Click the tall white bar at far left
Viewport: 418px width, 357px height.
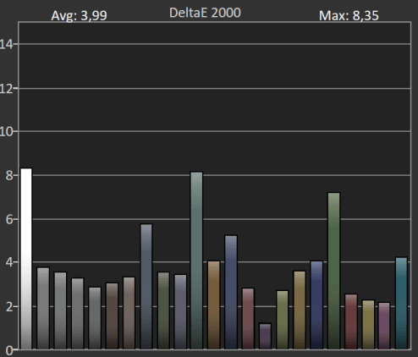pyautogui.click(x=26, y=259)
